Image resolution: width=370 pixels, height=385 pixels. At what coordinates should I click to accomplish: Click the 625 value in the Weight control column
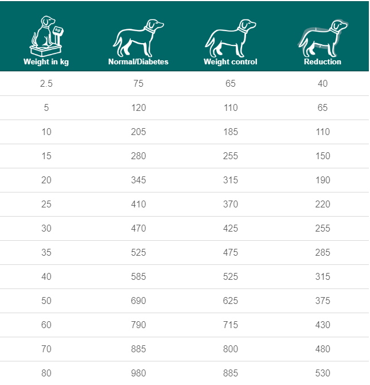pos(231,301)
